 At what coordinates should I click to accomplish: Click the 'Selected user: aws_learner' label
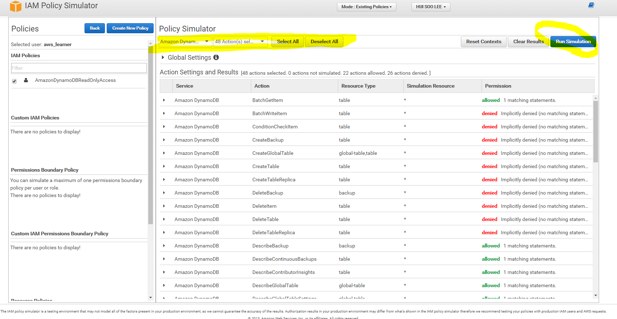click(41, 44)
